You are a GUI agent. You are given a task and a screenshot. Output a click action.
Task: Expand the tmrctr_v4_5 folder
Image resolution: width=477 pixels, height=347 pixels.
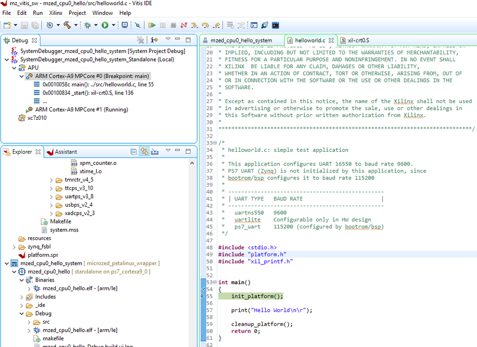tap(52, 180)
